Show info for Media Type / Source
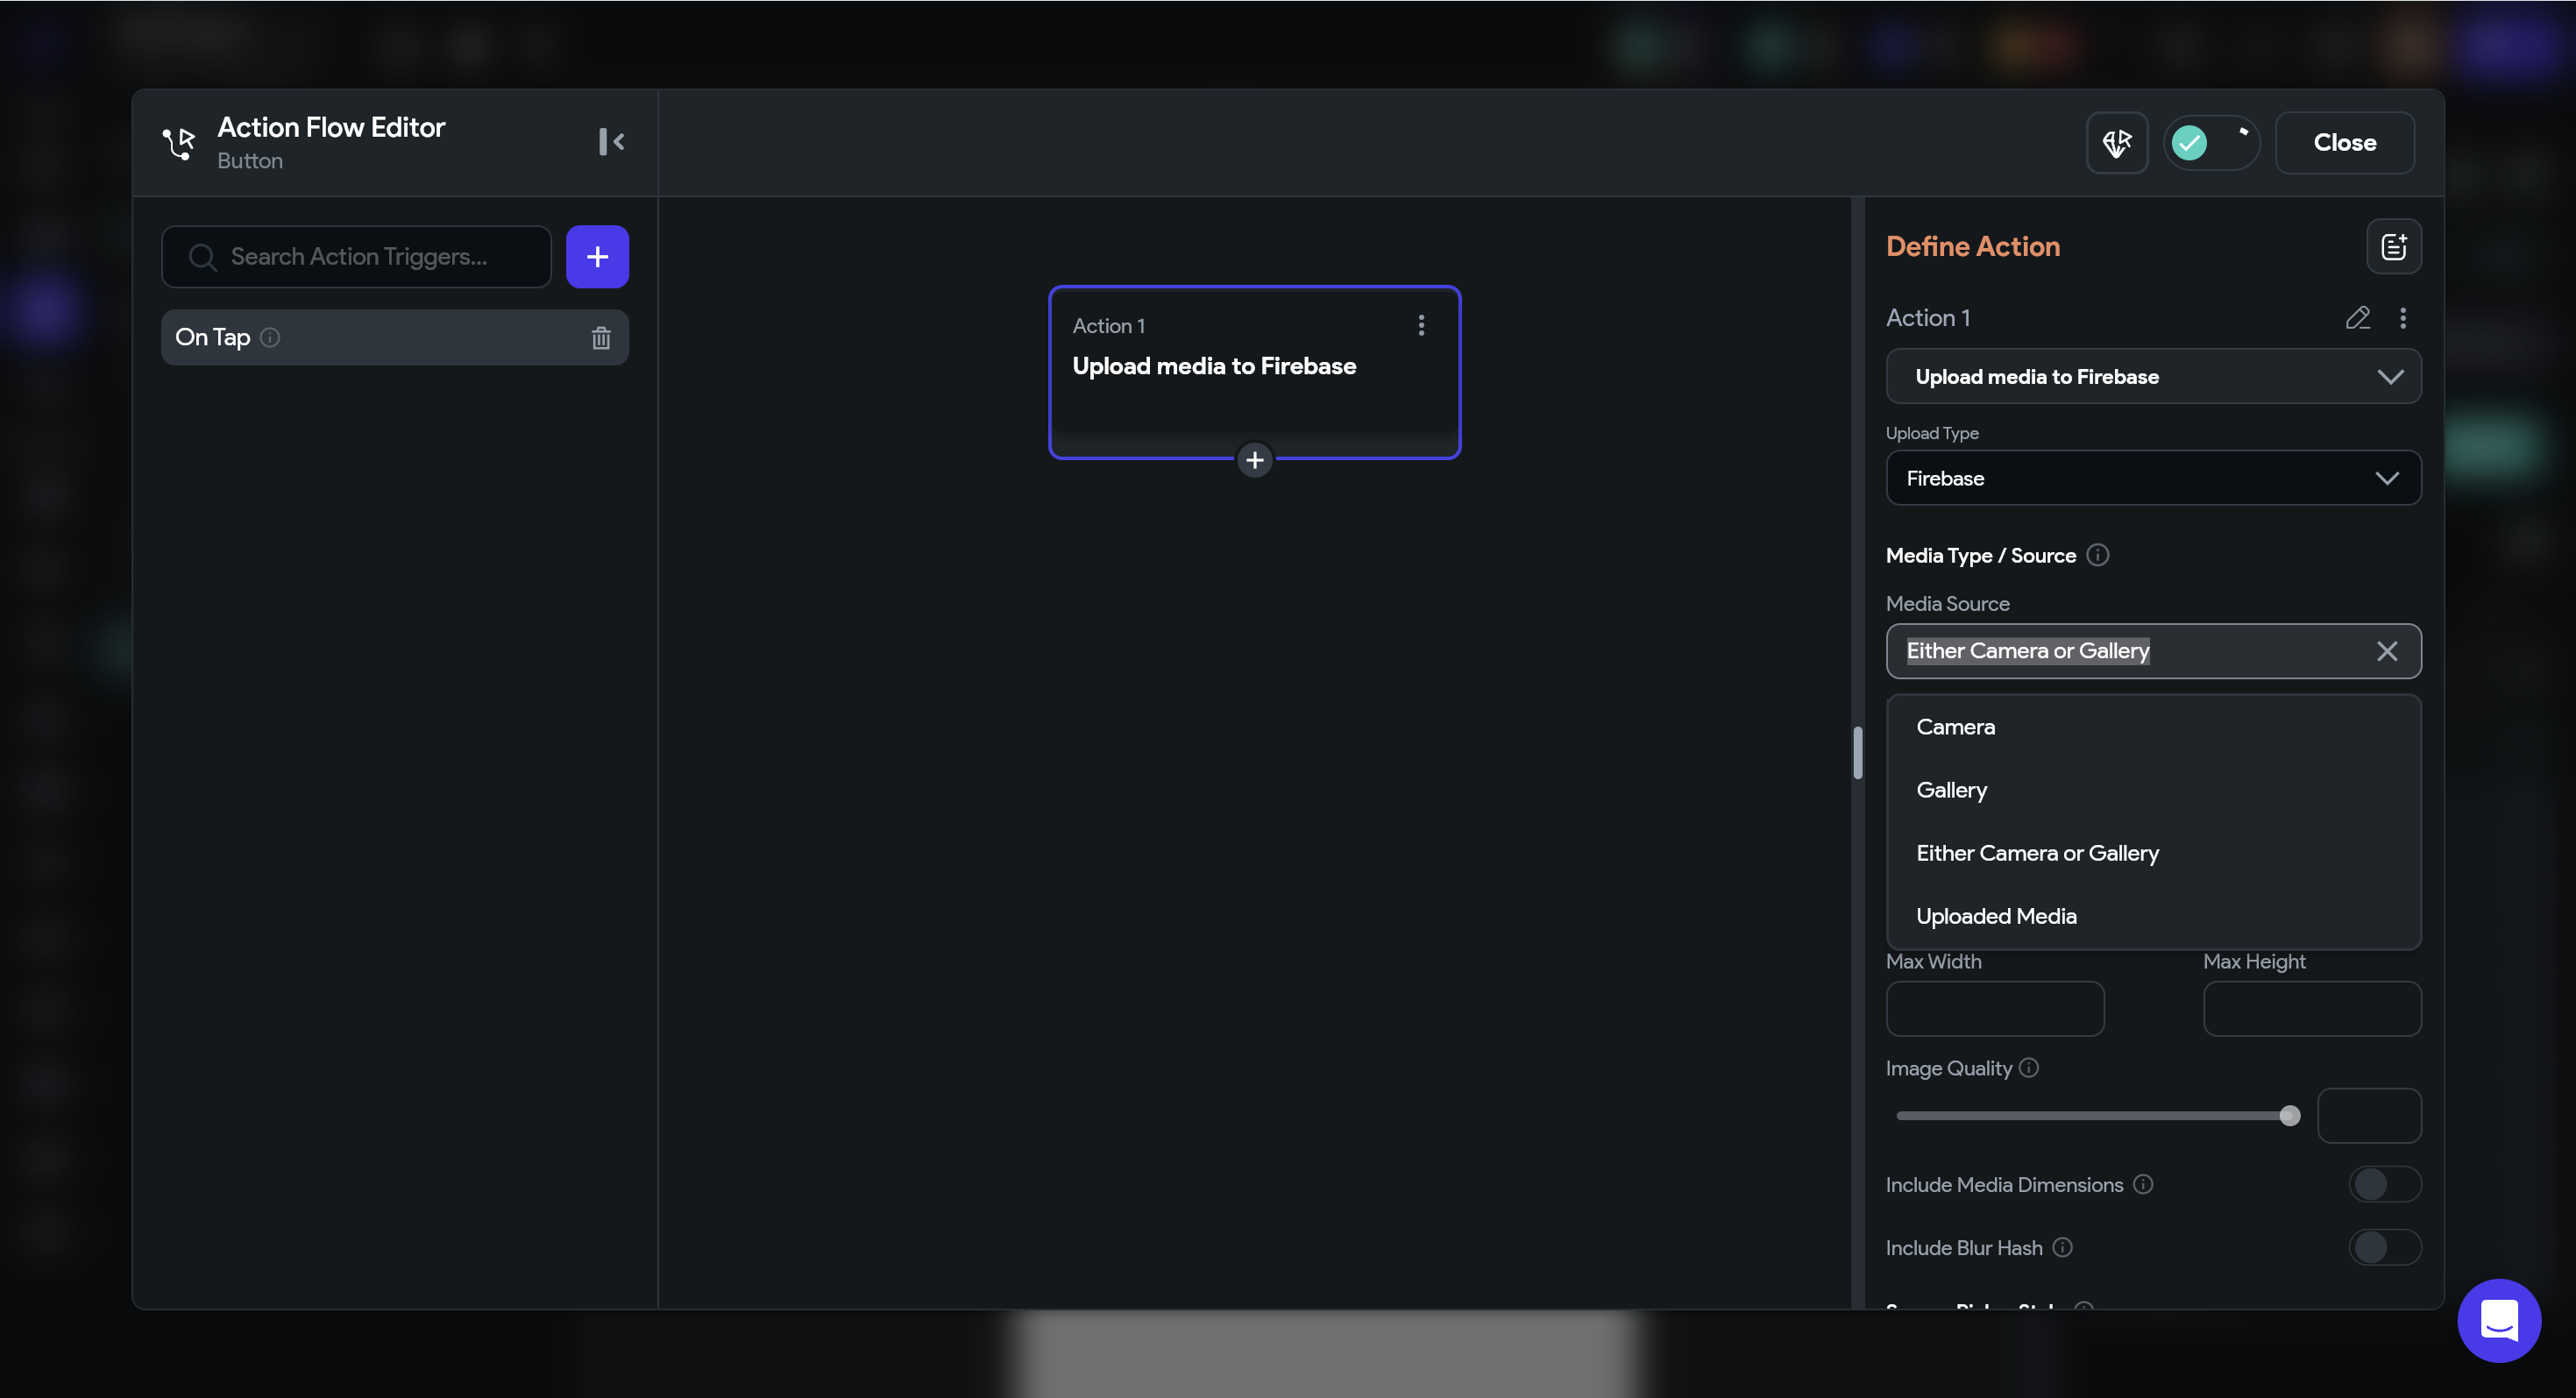This screenshot has width=2576, height=1398. [x=2098, y=555]
